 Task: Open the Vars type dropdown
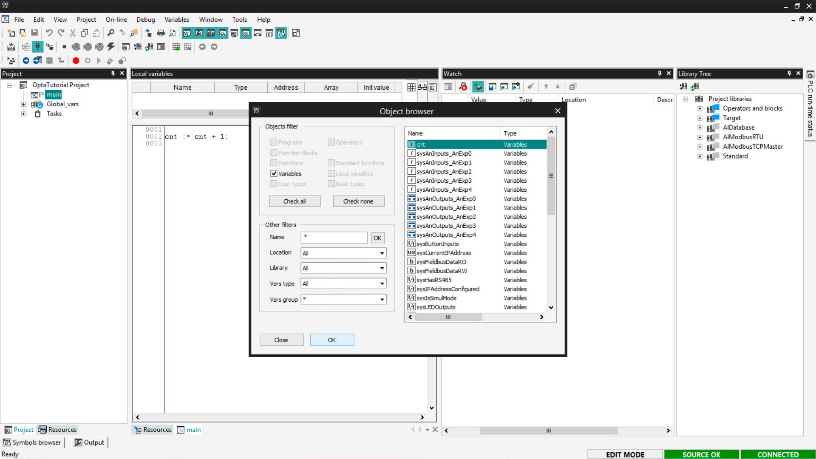343,283
